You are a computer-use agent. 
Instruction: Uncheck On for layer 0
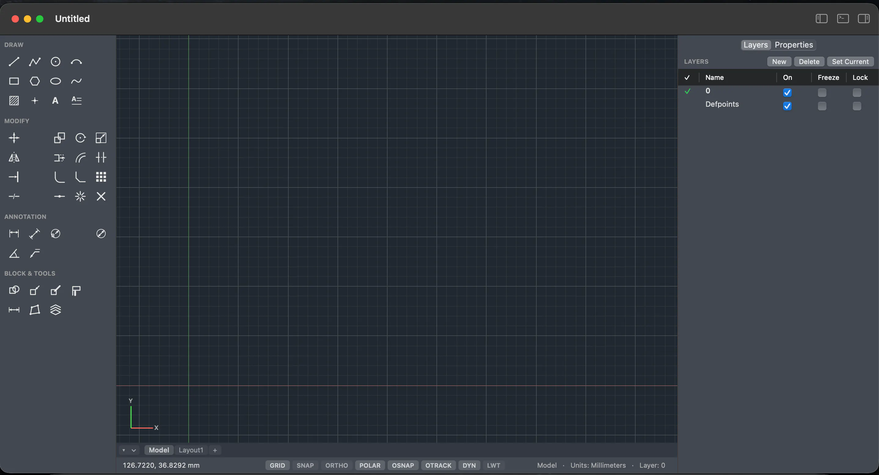787,93
